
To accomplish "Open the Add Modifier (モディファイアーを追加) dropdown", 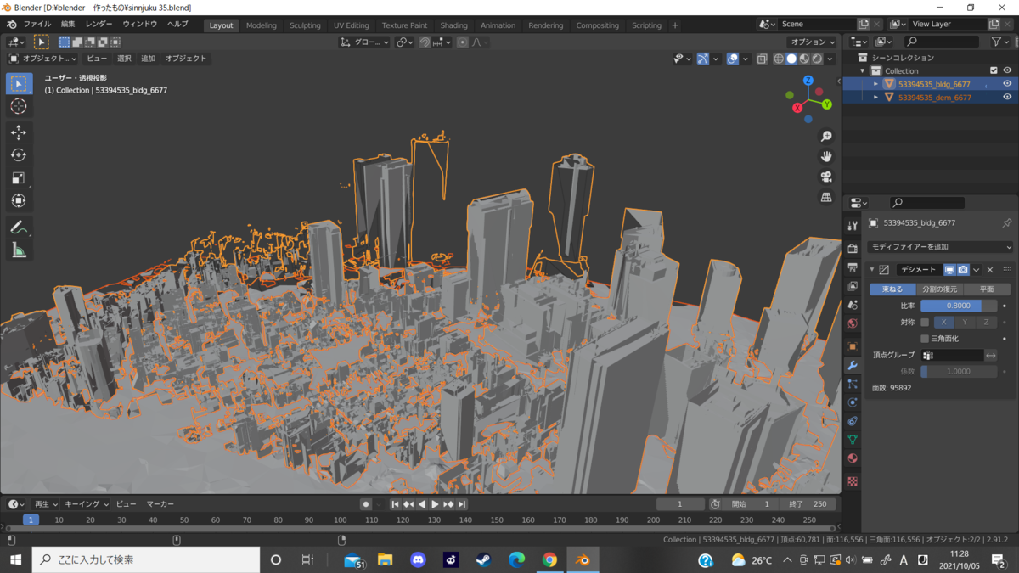I will pos(941,247).
